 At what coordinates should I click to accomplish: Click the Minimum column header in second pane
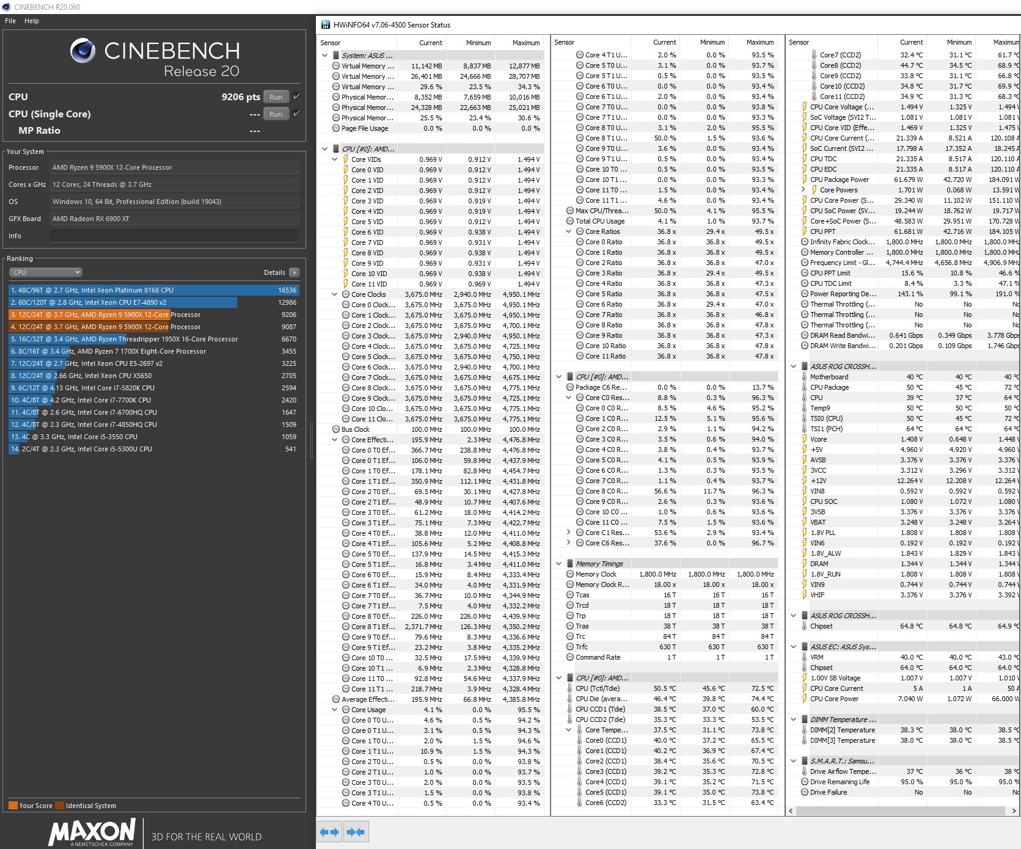point(704,42)
